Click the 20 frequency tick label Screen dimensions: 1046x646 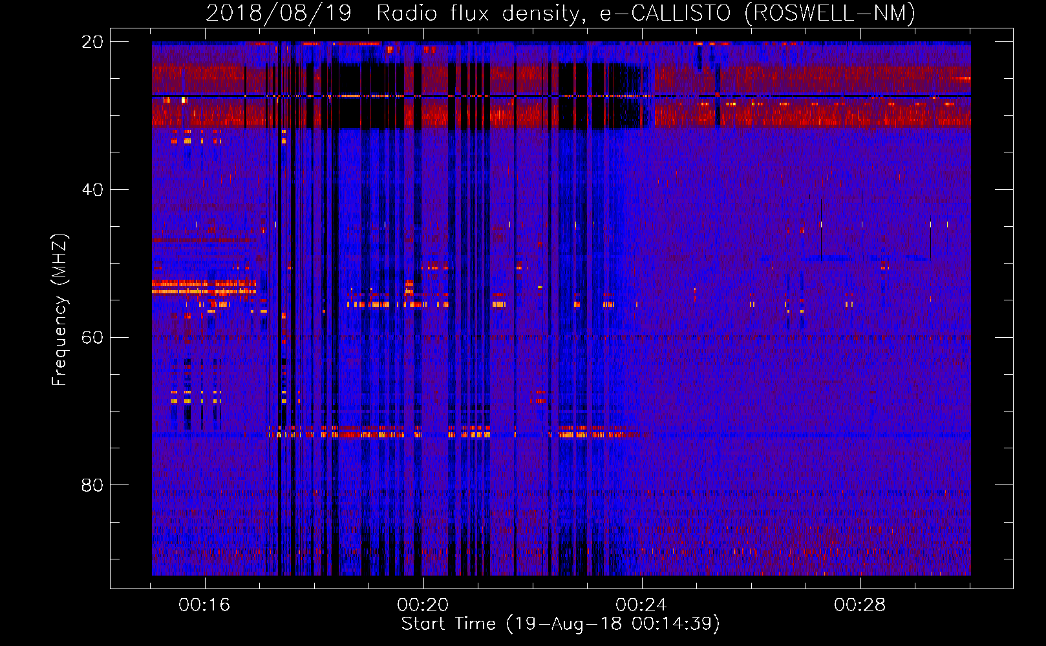pyautogui.click(x=92, y=42)
